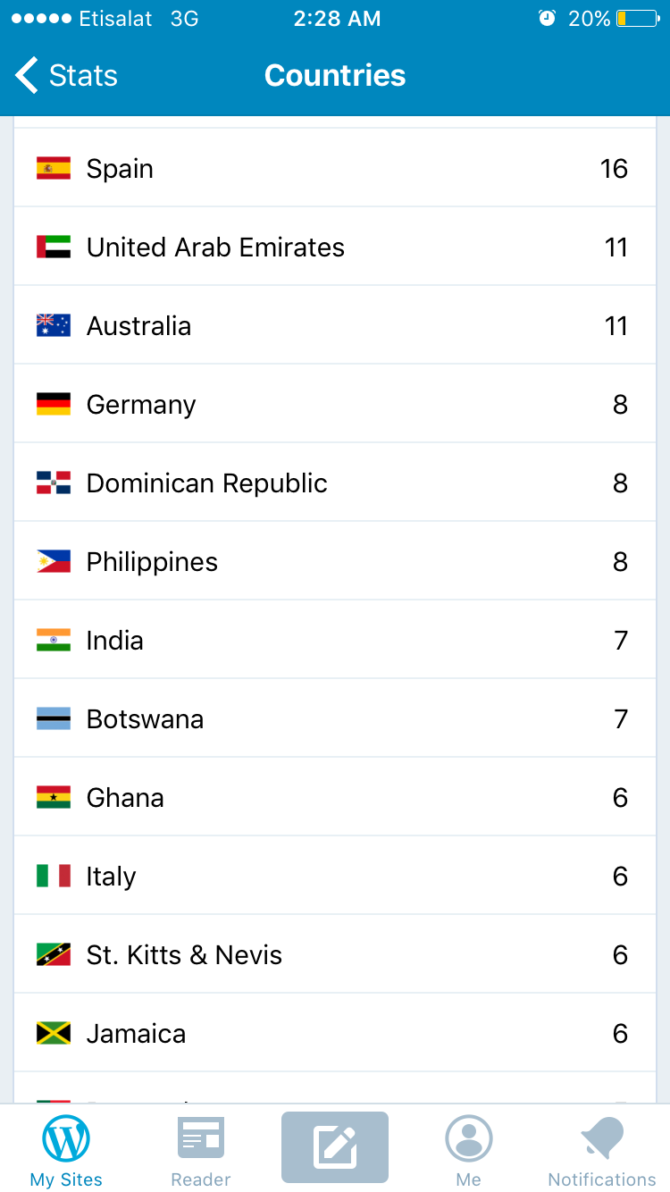The image size is (670, 1192).
Task: Select the St. Kitts & Nevis country name
Action: click(184, 954)
